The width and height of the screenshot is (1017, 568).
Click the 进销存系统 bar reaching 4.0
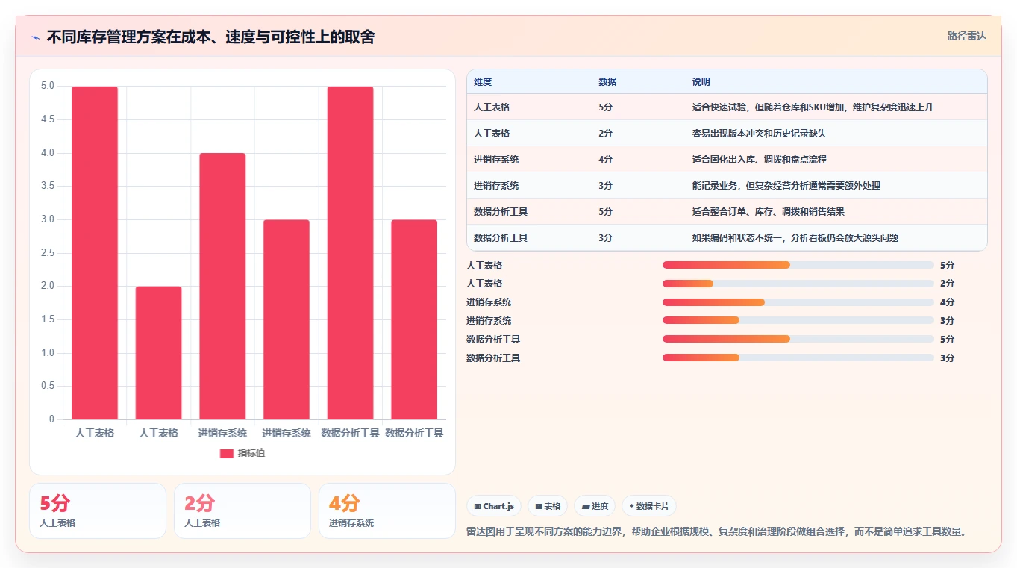(x=222, y=287)
